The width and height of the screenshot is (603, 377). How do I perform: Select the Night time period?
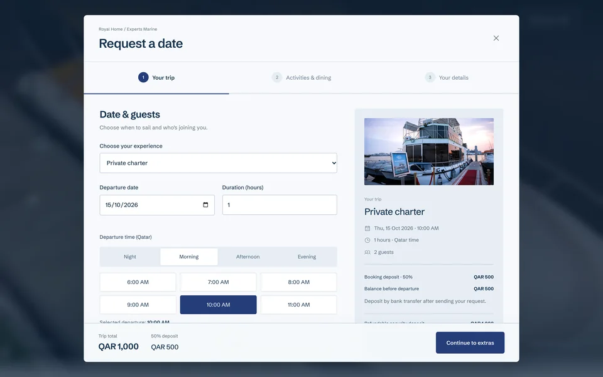tap(130, 256)
